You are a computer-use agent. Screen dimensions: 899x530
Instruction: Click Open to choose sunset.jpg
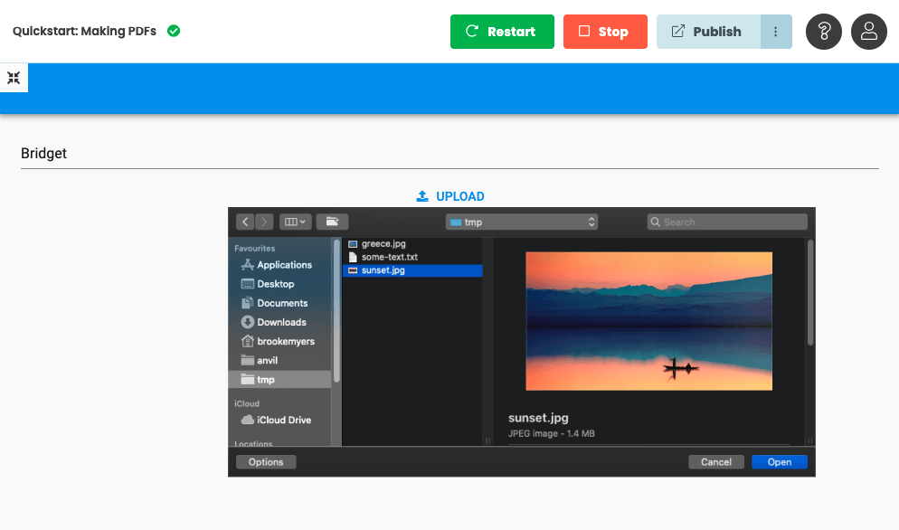(779, 461)
